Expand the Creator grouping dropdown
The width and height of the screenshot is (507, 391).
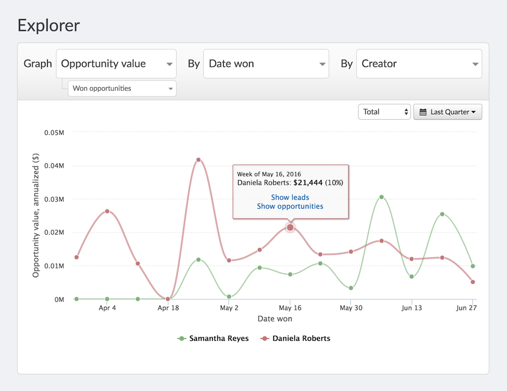tap(419, 64)
